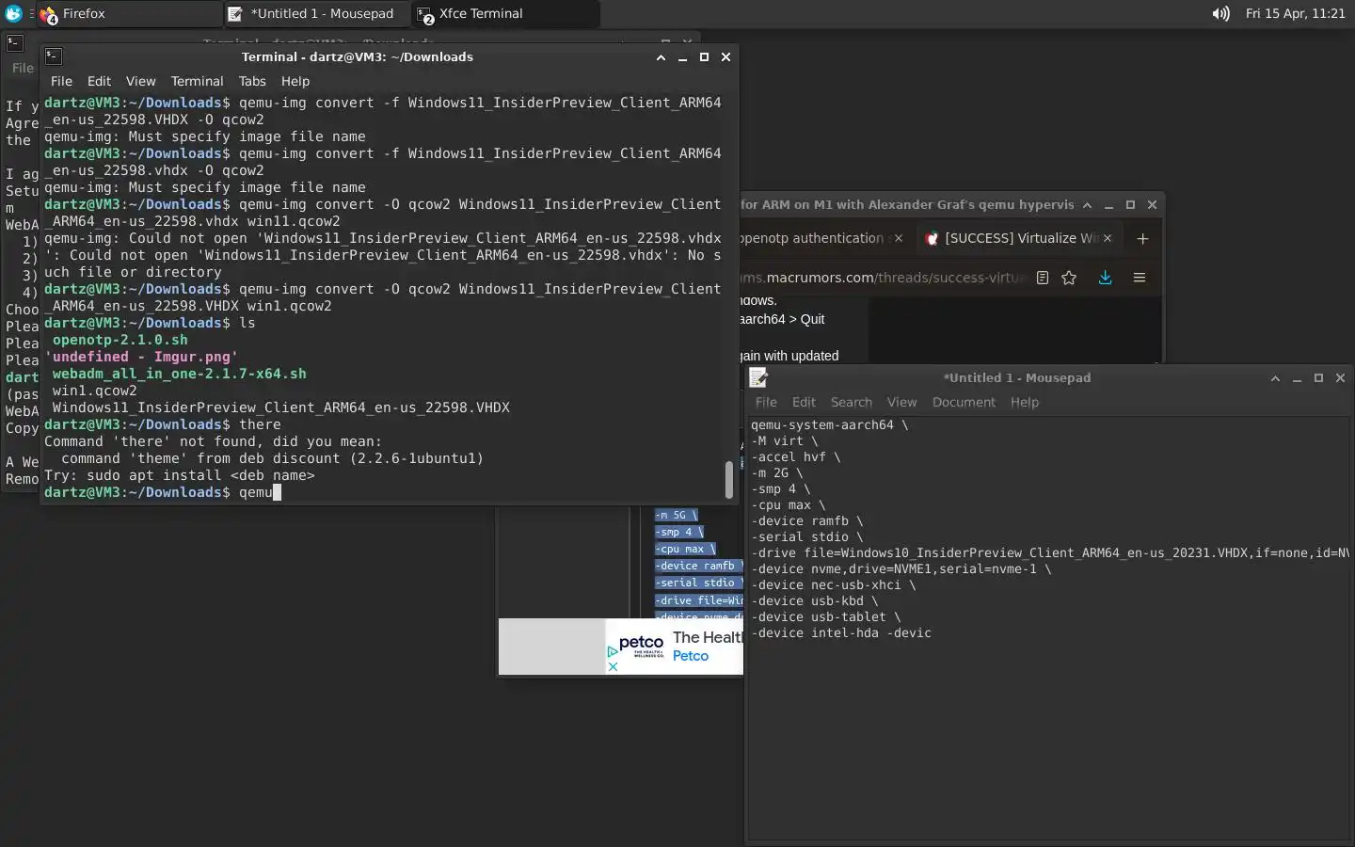Open the clock showing Fri 15 Apr, 11:21
This screenshot has height=847, width=1355.
(x=1295, y=13)
